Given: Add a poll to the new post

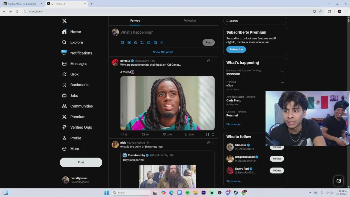Looking at the screenshot, I should 142,42.
